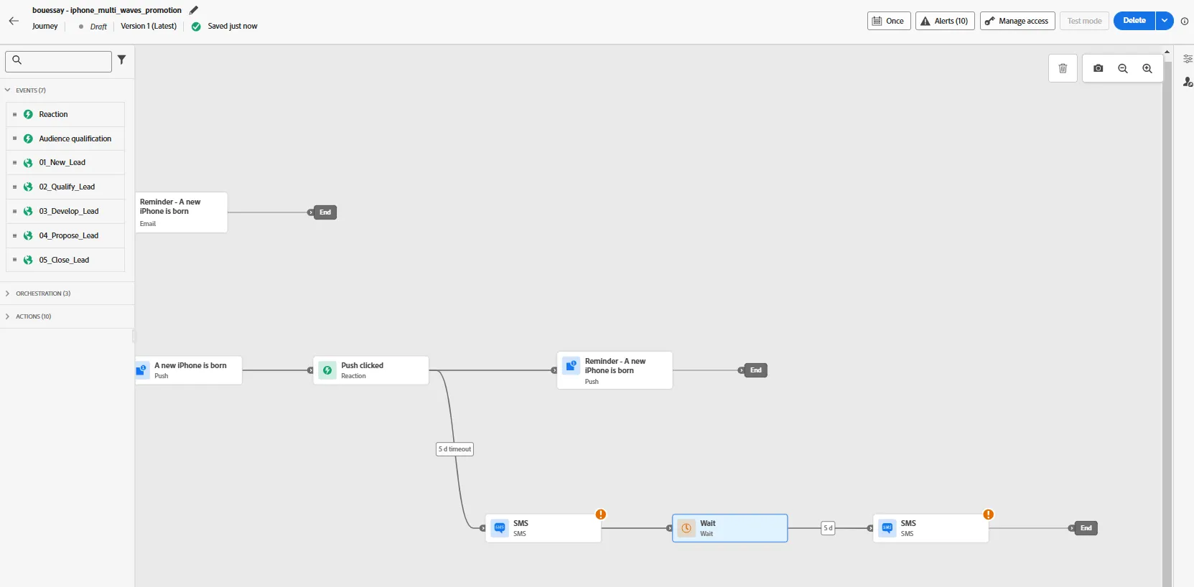Delete selection with the canvas trash icon
The height and width of the screenshot is (587, 1194).
(1063, 68)
